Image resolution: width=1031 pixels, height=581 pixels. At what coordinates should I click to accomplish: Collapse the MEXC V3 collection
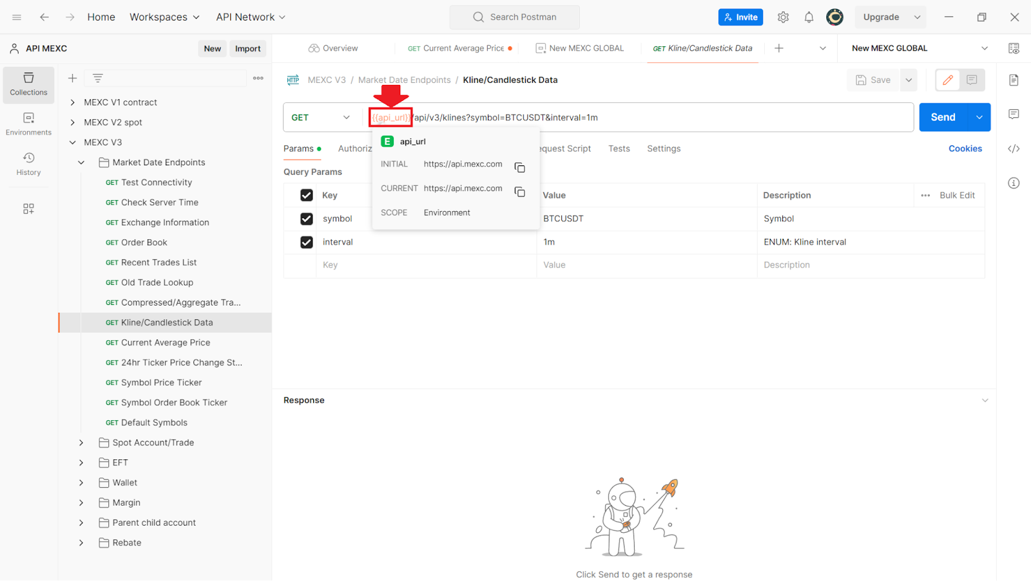pyautogui.click(x=73, y=142)
